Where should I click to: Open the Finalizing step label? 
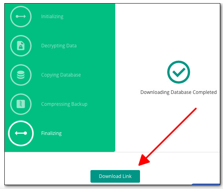click(x=52, y=133)
